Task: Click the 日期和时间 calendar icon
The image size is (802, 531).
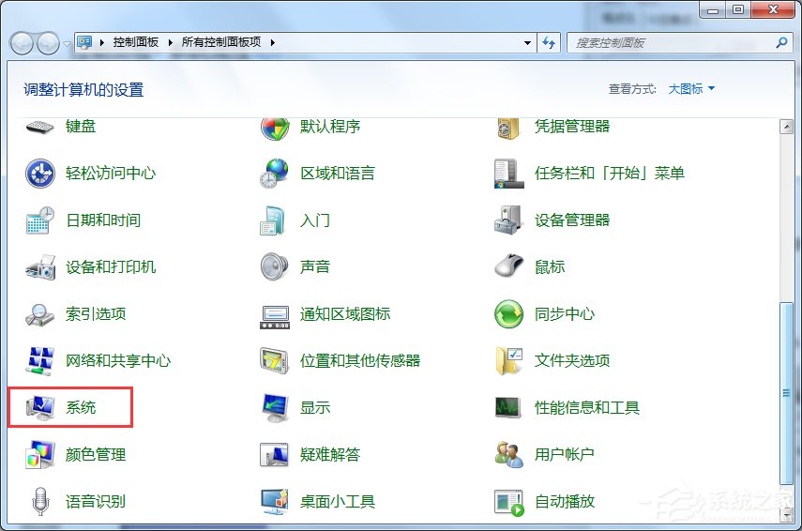Action: pos(40,220)
